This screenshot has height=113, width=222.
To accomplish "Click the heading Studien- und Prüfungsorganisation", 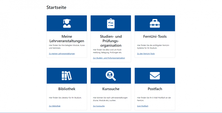I will (x=111, y=41).
